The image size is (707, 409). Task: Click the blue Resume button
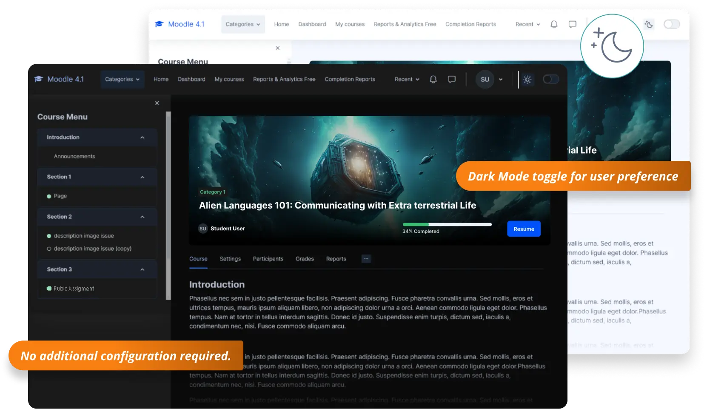pos(524,229)
